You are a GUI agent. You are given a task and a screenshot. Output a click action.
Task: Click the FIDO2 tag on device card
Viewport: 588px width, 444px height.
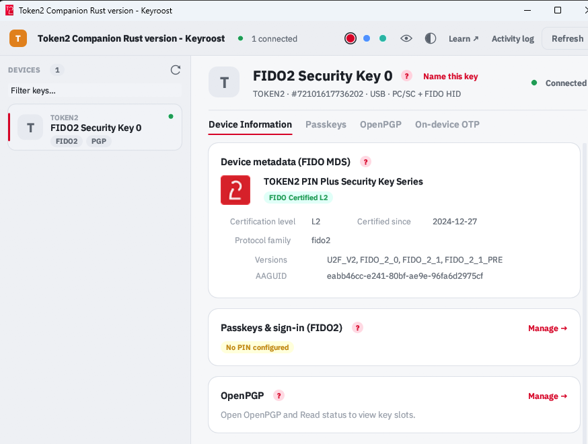67,141
